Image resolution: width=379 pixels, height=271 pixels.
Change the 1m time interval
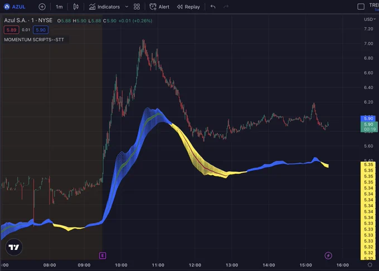59,7
